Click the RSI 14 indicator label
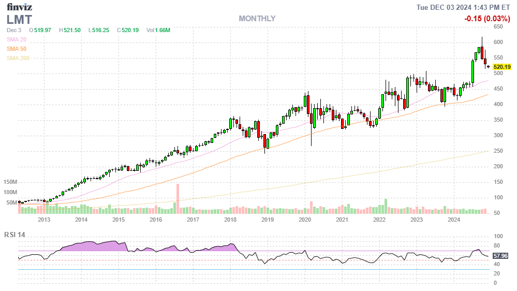This screenshot has width=517, height=291. (15, 235)
